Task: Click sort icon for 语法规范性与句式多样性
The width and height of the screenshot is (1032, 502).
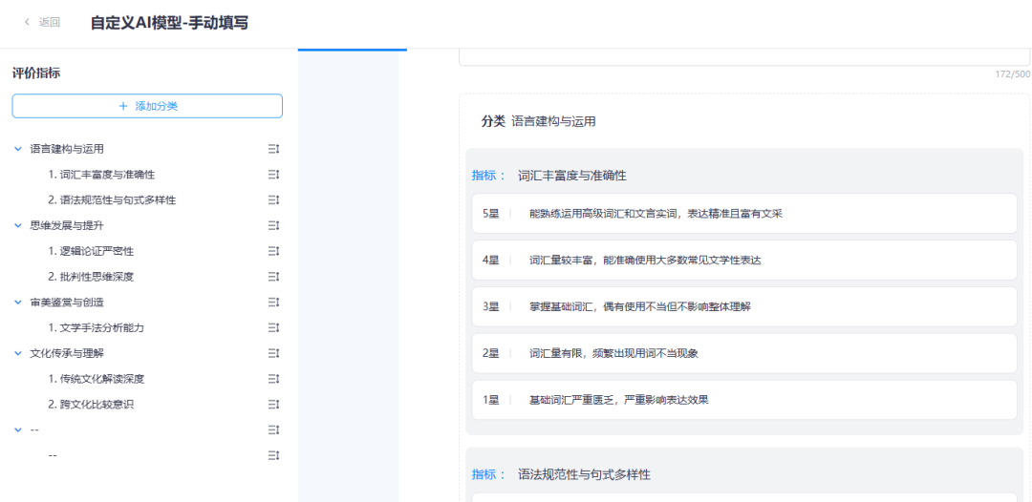Action: pos(274,199)
